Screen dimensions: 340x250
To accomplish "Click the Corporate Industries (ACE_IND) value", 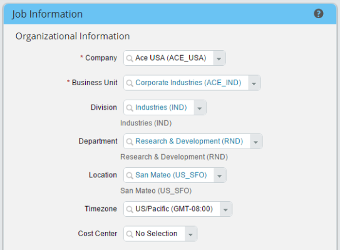I will click(188, 83).
